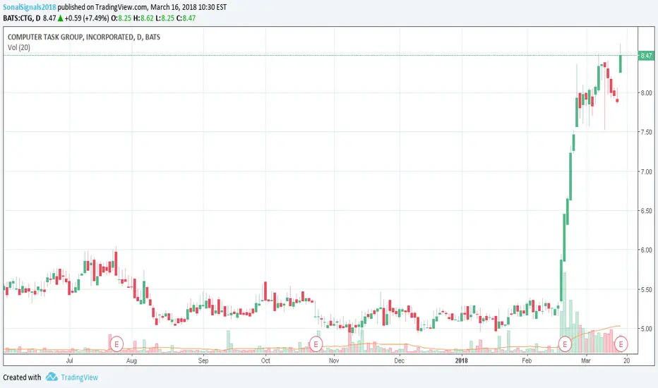Click the 'Sep' date axis label
Viewport: 658px width, 388px height.
tap(203, 360)
